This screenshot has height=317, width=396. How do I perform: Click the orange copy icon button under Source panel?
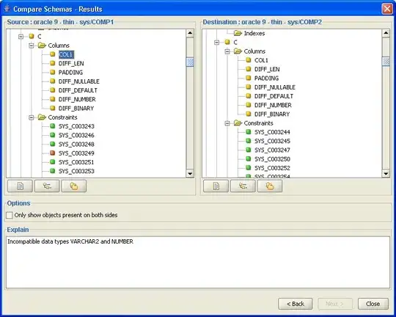click(74, 186)
